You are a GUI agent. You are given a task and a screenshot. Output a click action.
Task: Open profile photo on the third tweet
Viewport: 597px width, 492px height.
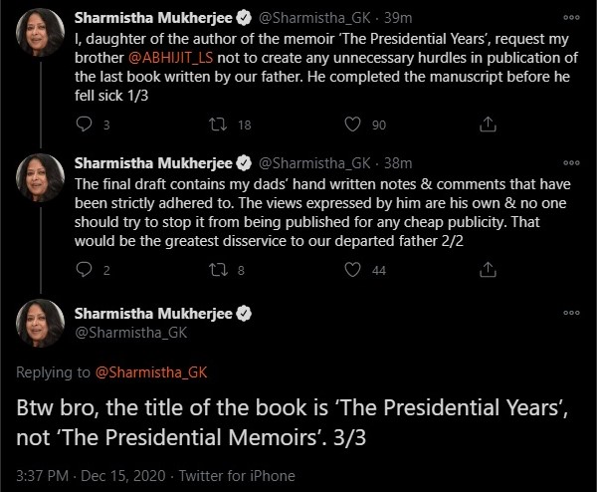coord(41,323)
